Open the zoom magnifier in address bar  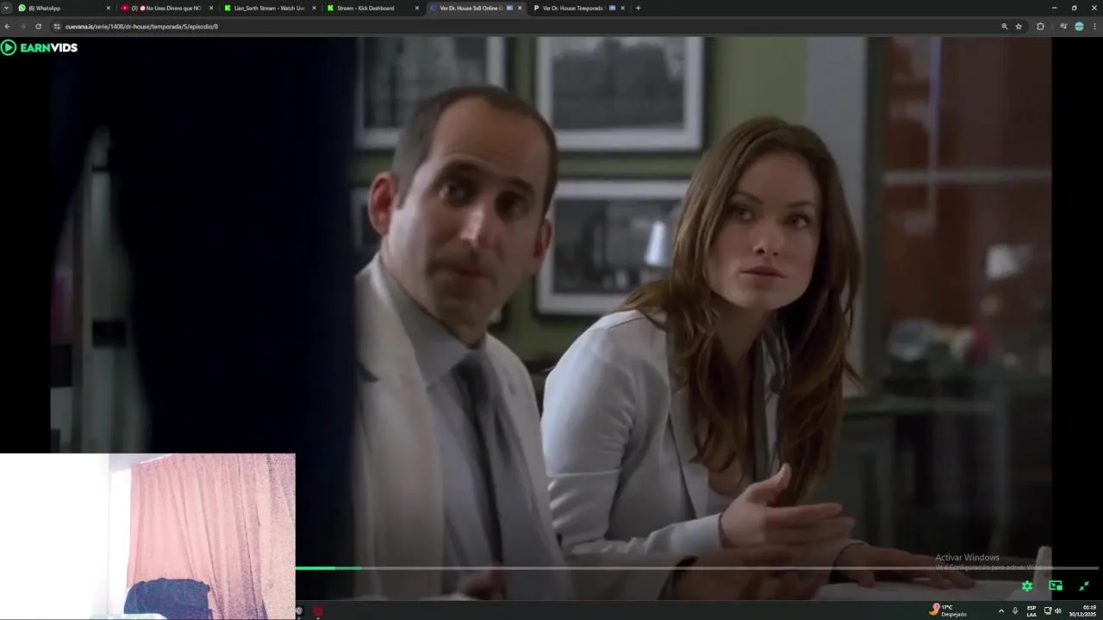pyautogui.click(x=1004, y=26)
